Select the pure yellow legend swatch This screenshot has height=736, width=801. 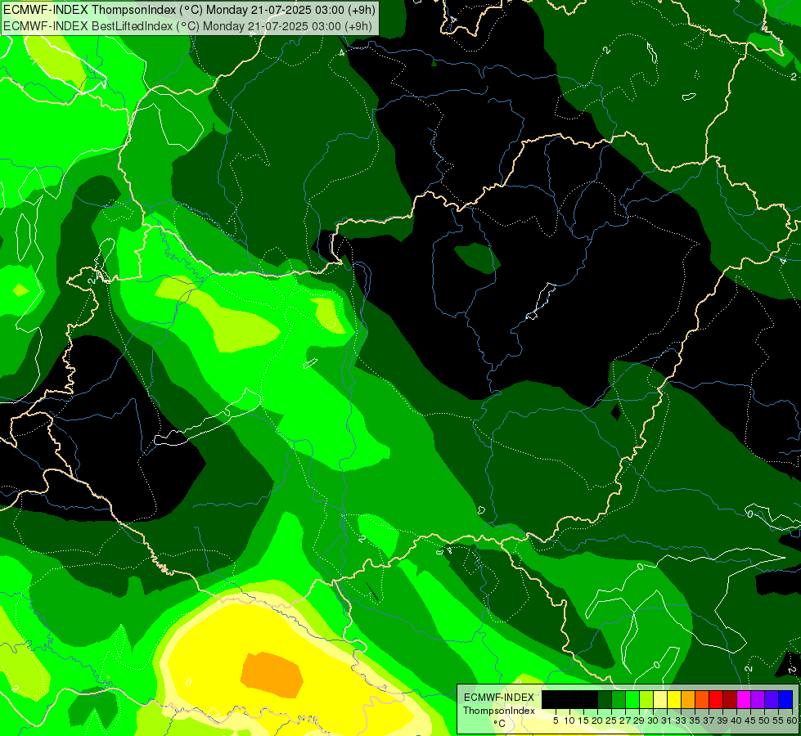coord(674,699)
